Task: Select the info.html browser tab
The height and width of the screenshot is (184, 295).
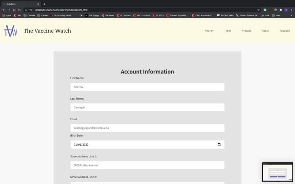Action: coord(21,4)
